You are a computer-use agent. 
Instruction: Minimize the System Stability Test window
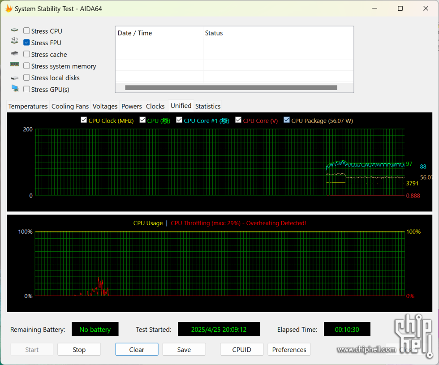[x=374, y=9]
